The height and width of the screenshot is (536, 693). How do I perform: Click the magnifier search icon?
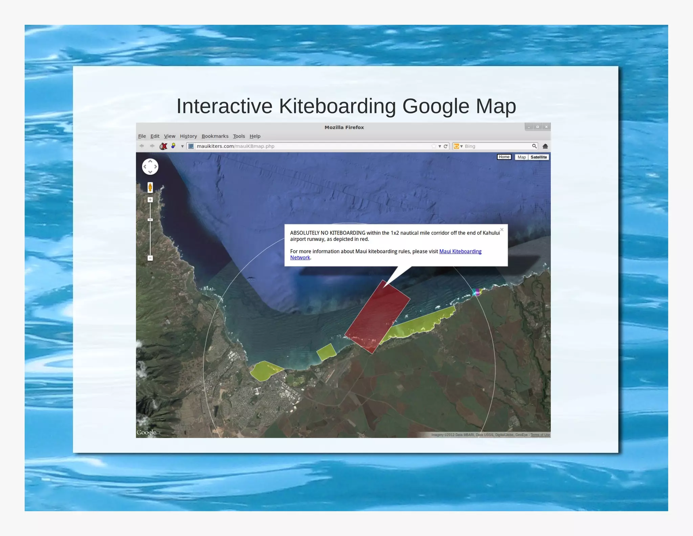point(534,146)
